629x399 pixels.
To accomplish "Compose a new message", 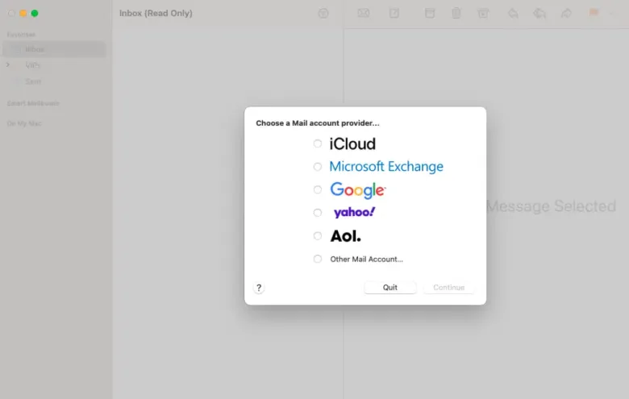I will coord(394,13).
